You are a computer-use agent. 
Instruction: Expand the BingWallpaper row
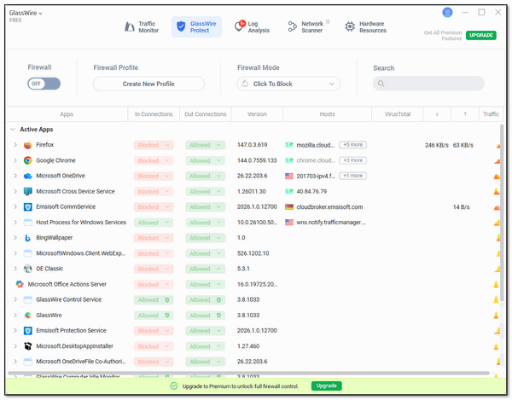coord(15,237)
